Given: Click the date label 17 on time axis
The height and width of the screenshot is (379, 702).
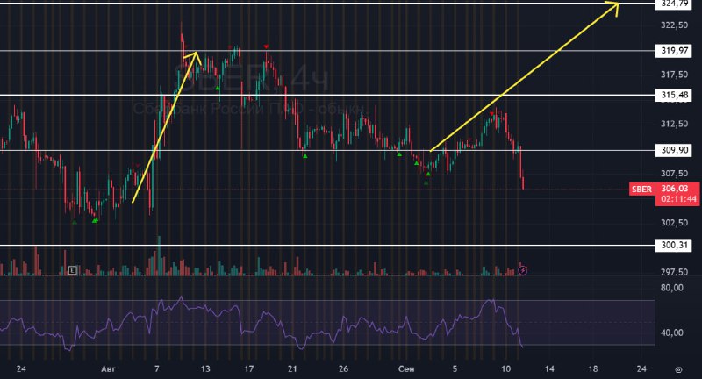Looking at the screenshot, I should [x=249, y=369].
